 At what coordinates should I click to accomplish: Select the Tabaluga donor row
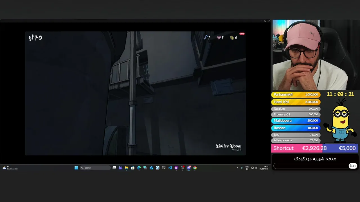(296, 109)
